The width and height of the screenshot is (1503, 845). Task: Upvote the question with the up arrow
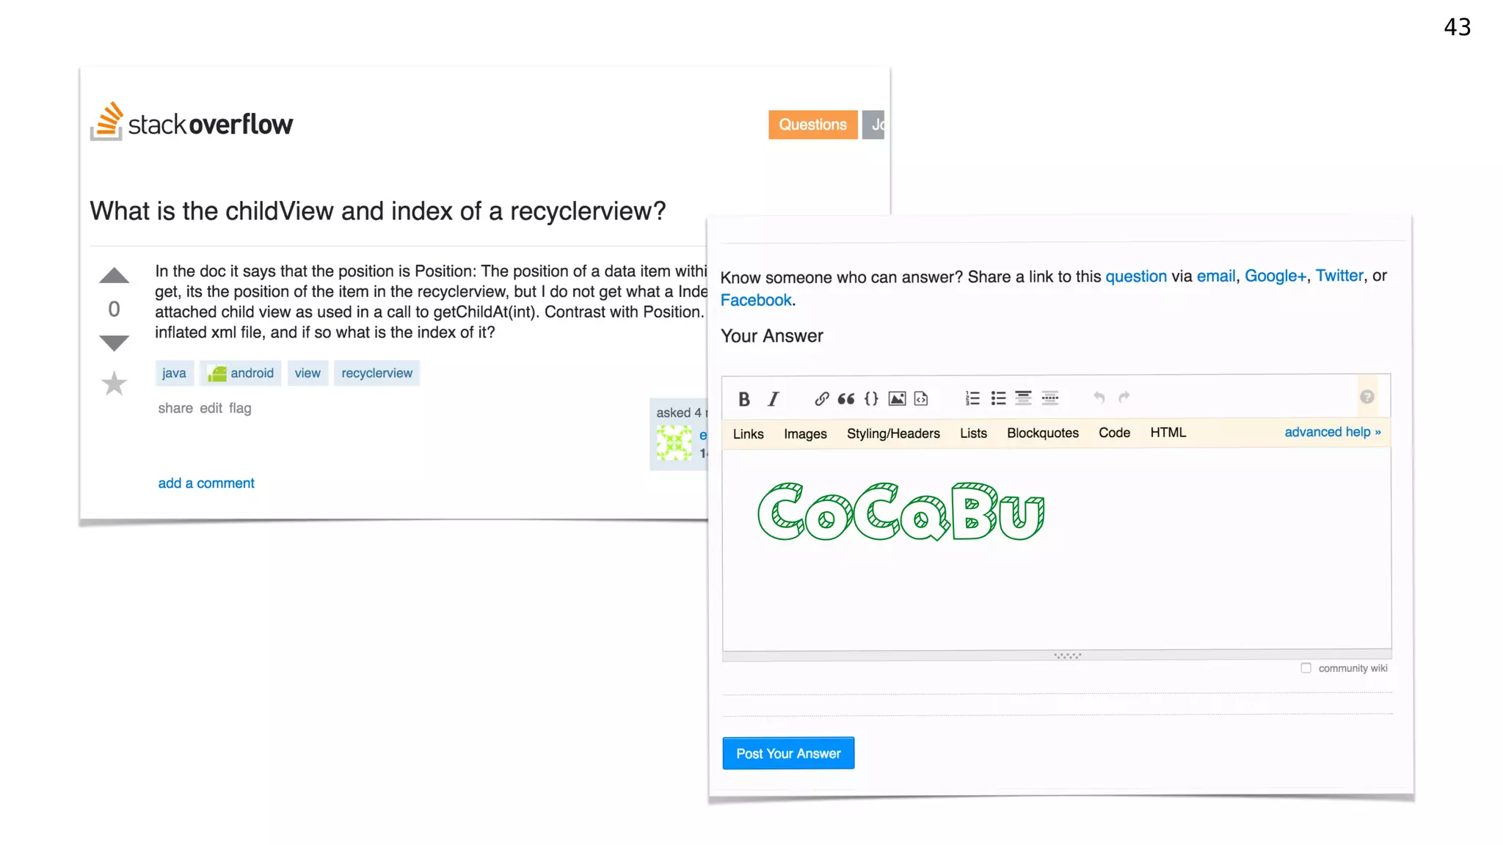click(114, 276)
